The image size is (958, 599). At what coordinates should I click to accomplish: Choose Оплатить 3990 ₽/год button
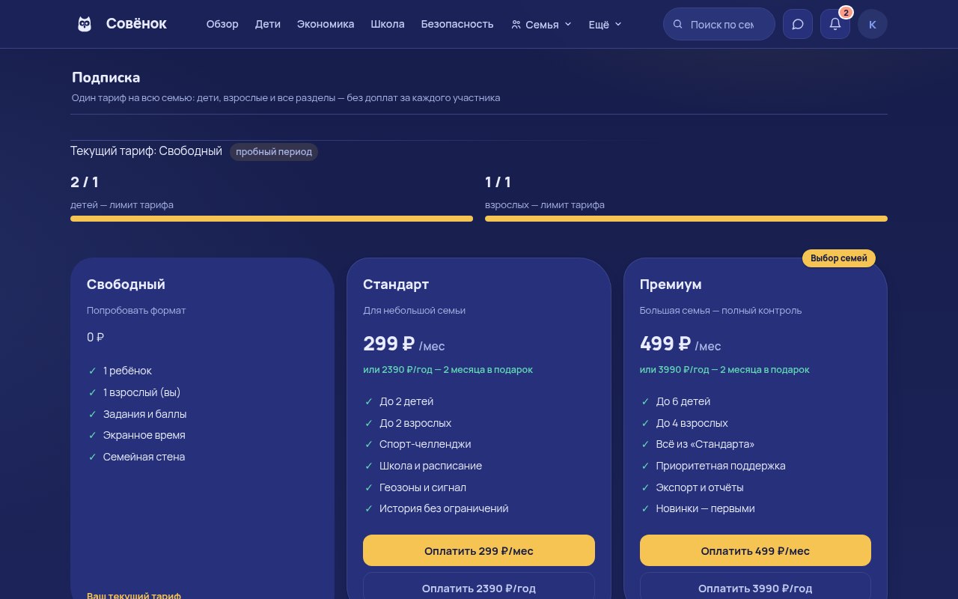coord(755,588)
